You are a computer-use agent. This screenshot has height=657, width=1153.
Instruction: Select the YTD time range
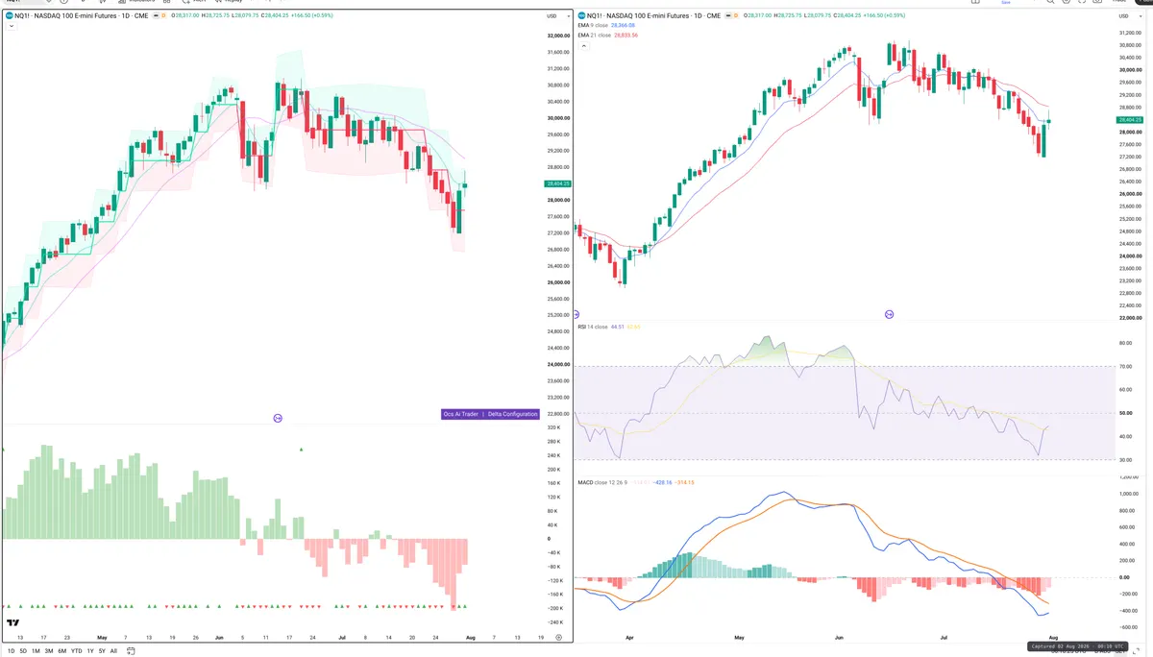point(77,651)
